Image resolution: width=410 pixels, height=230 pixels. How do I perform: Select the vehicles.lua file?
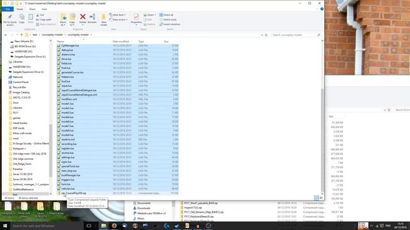pos(68,188)
